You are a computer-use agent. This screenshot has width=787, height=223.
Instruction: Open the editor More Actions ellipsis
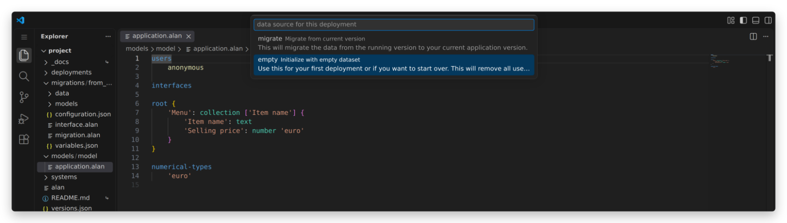click(x=765, y=36)
